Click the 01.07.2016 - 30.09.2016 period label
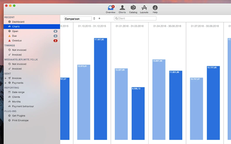The width and height of the screenshot is (231, 144). (205, 26)
